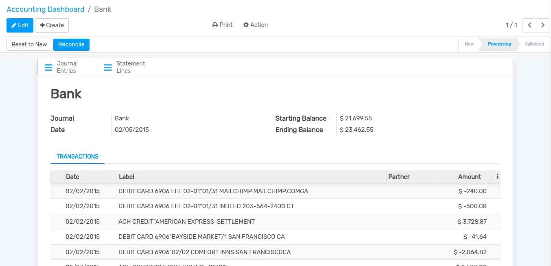Click the Create button
551x266 pixels.
point(52,25)
